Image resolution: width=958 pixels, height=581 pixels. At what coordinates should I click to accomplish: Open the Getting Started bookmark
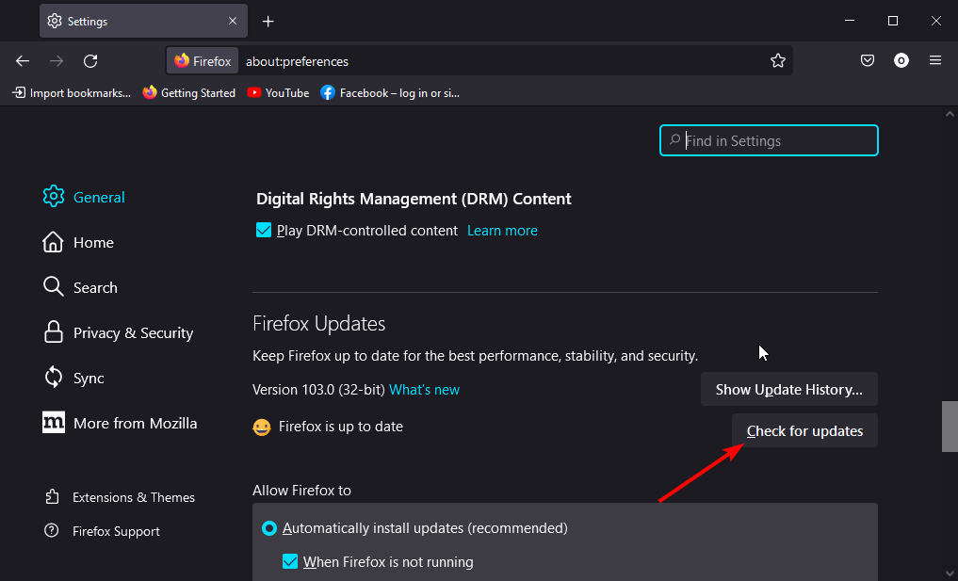(189, 93)
